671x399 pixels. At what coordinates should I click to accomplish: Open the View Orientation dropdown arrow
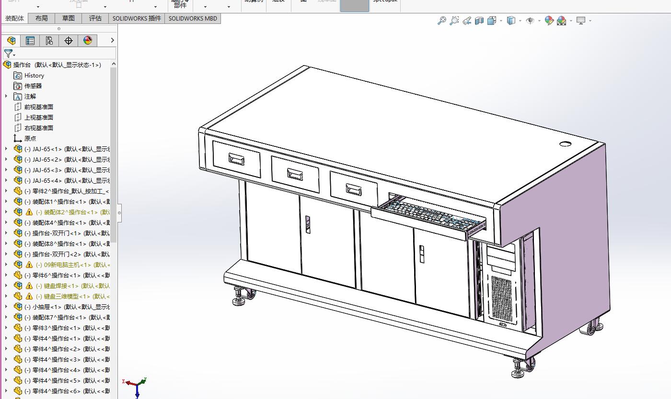point(501,21)
